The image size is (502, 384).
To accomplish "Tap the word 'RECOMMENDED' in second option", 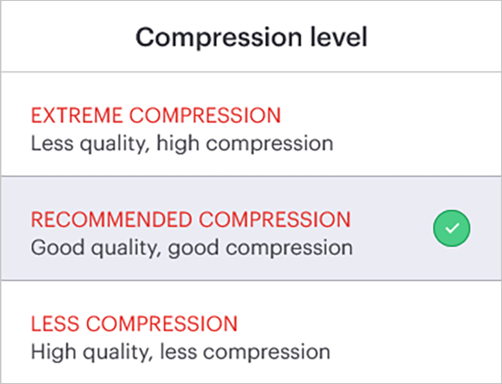I will [x=111, y=219].
